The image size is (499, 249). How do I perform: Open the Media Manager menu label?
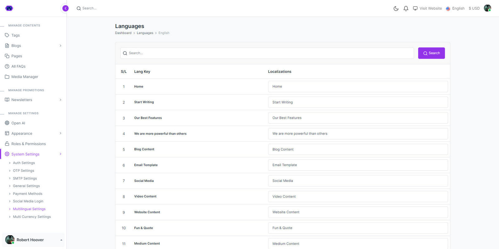(x=25, y=77)
